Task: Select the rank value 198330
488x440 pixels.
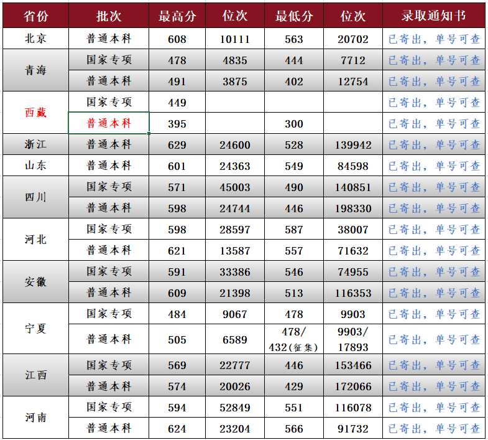Action: [353, 208]
